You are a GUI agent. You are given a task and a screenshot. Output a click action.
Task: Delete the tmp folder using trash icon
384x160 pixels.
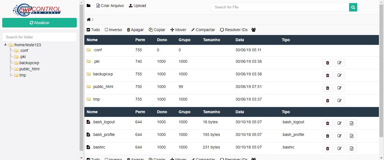point(327,101)
